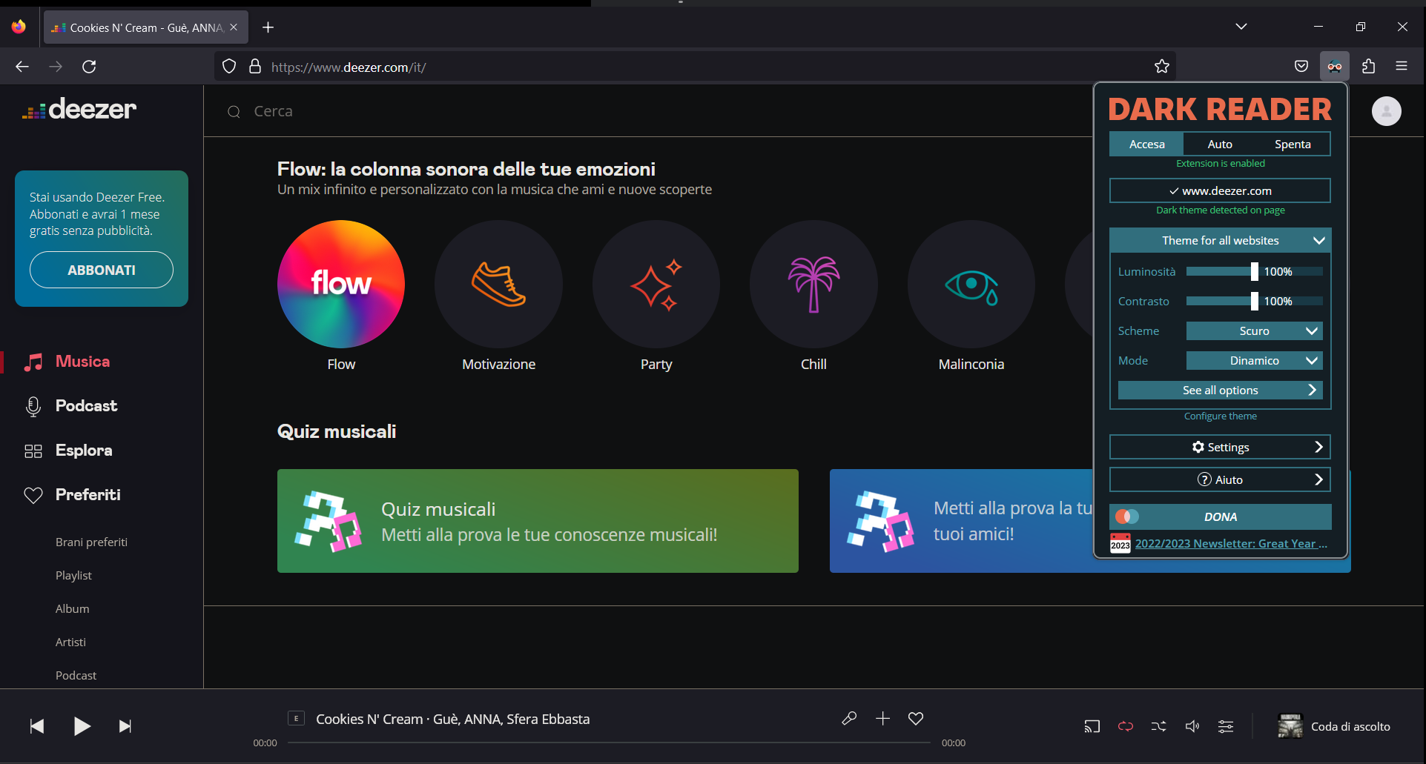Open the audio settings equalizer icon
Image resolution: width=1426 pixels, height=764 pixels.
tap(1226, 726)
